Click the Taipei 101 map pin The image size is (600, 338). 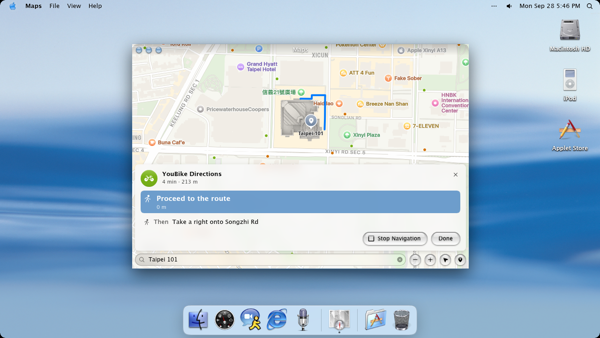pos(311,121)
